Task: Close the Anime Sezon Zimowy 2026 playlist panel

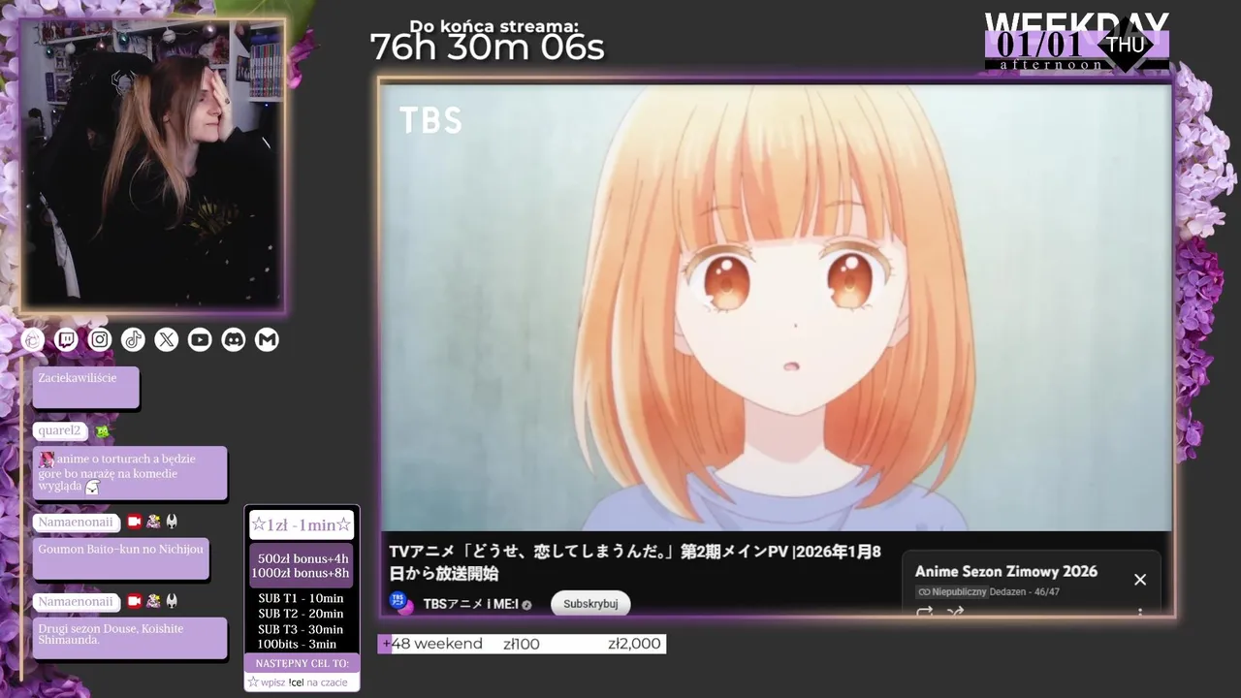Action: point(1140,580)
